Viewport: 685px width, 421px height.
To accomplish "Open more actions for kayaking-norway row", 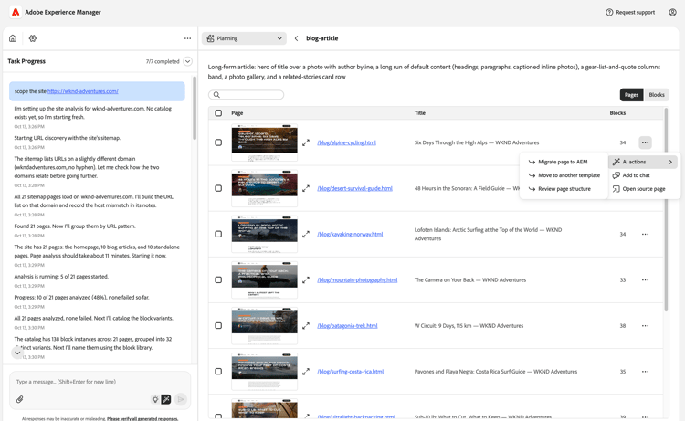I will 645,234.
